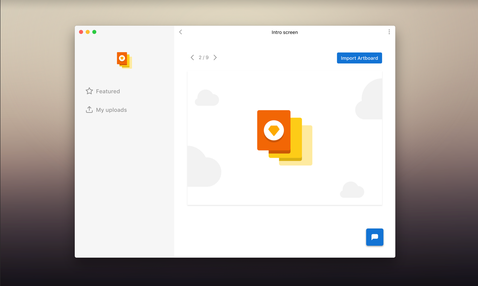The width and height of the screenshot is (478, 286).
Task: Go to the next artboard
Action: click(215, 58)
